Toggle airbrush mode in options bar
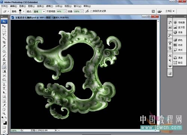 point(87,11)
